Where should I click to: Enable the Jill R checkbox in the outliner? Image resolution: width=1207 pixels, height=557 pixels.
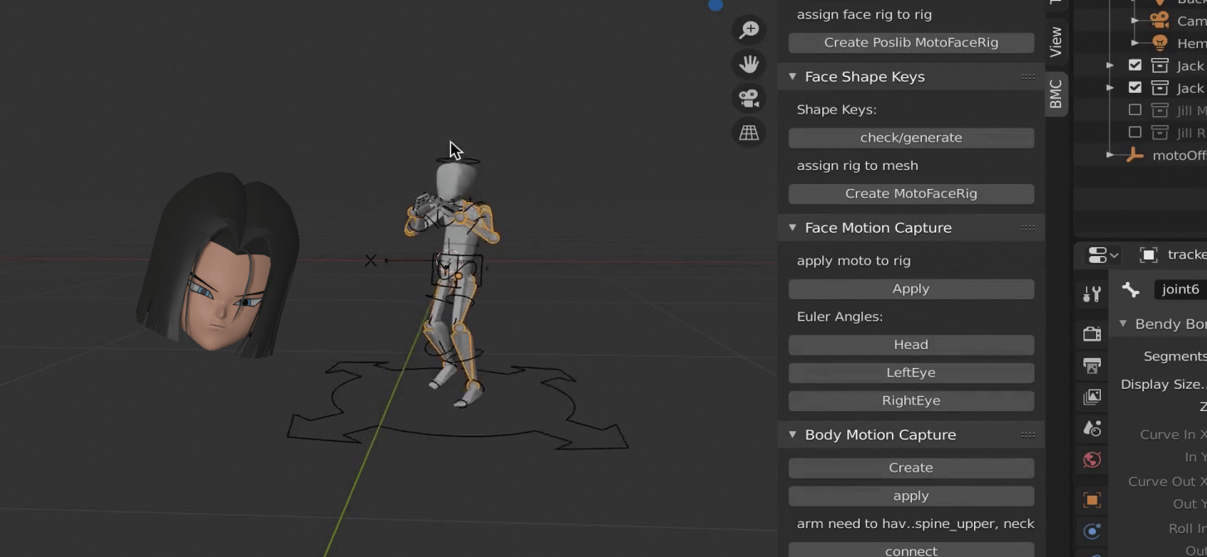click(x=1136, y=131)
